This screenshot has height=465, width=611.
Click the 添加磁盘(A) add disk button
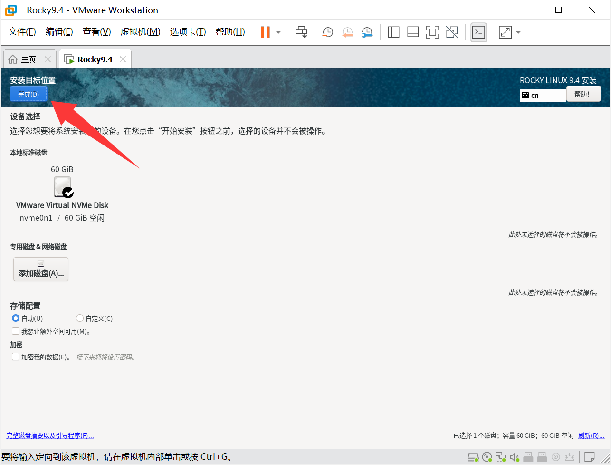[41, 269]
